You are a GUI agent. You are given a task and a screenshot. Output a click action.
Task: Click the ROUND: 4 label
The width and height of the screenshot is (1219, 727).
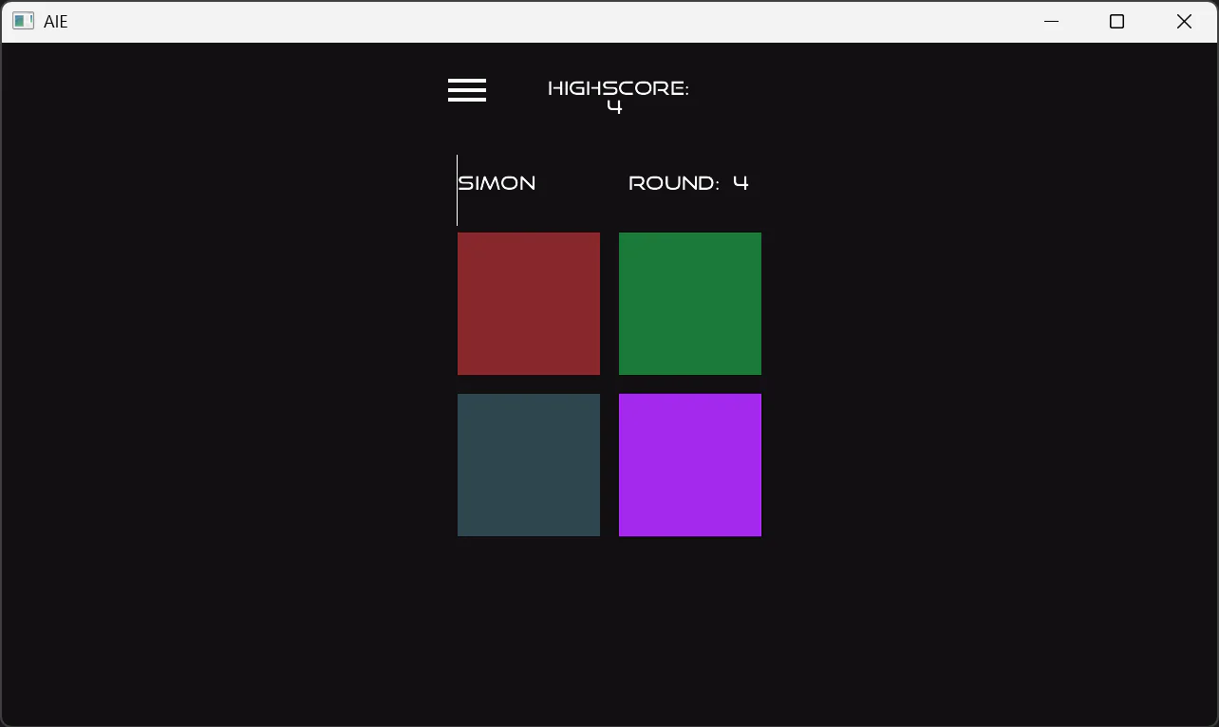click(687, 182)
